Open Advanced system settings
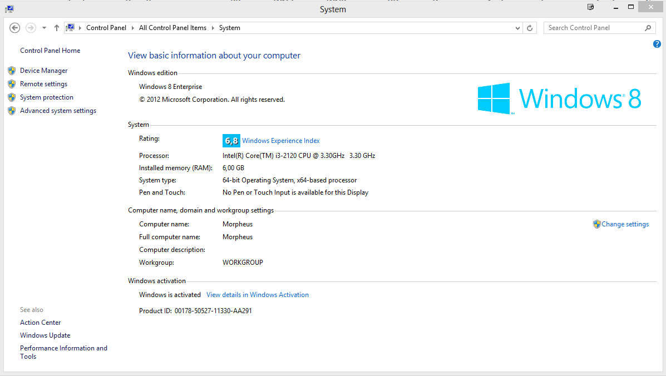The height and width of the screenshot is (376, 666). coord(58,111)
